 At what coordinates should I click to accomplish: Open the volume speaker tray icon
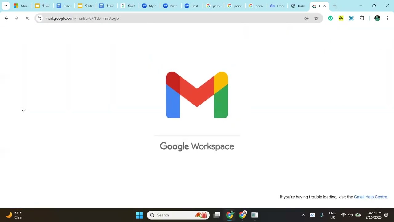pos(350,215)
